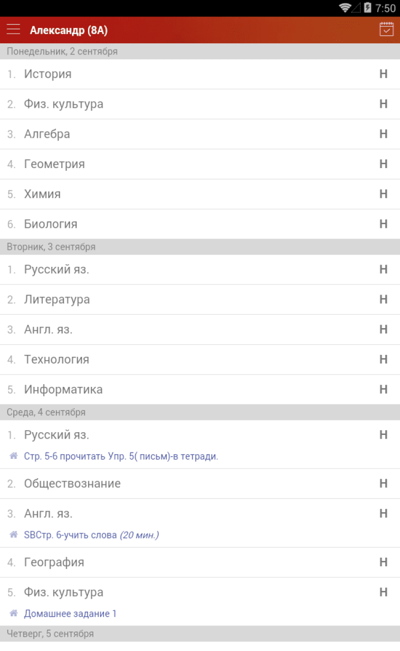
Task: Tap the Вторник, 3 сентября day header
Action: point(51,247)
